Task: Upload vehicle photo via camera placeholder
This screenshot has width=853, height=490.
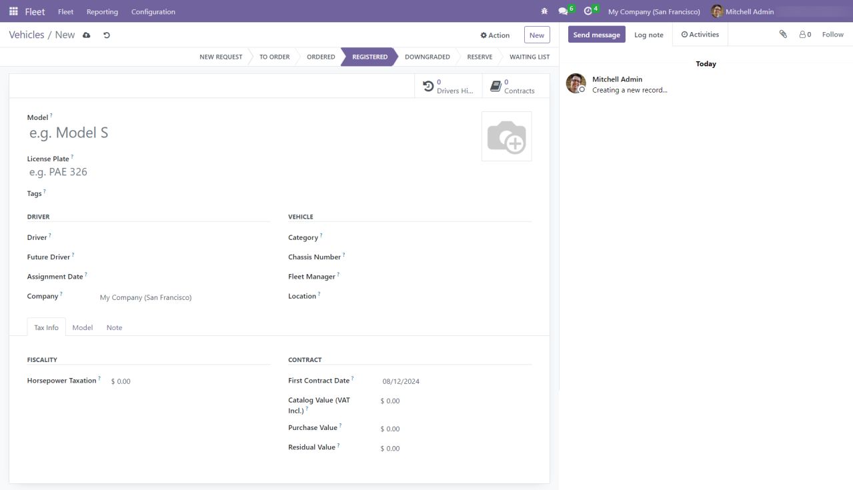Action: tap(506, 137)
